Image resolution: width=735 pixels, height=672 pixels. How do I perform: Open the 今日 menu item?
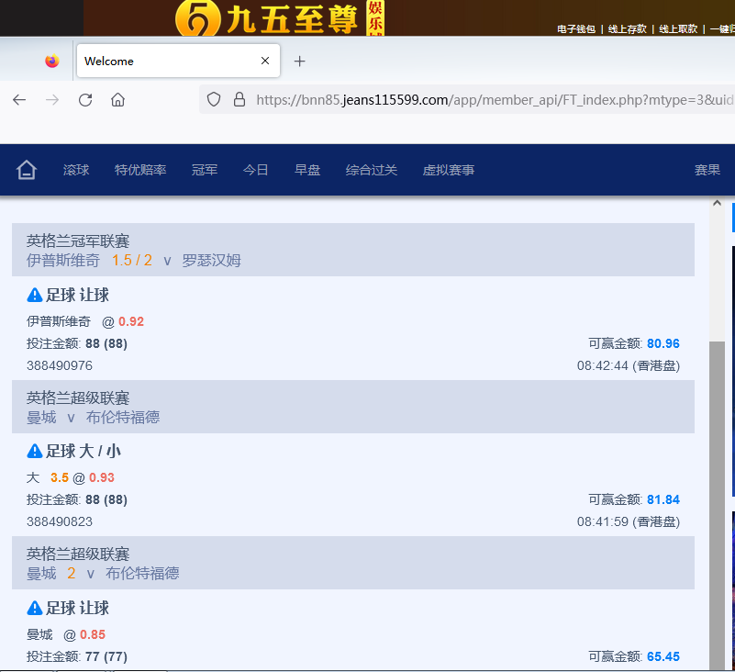[256, 170]
